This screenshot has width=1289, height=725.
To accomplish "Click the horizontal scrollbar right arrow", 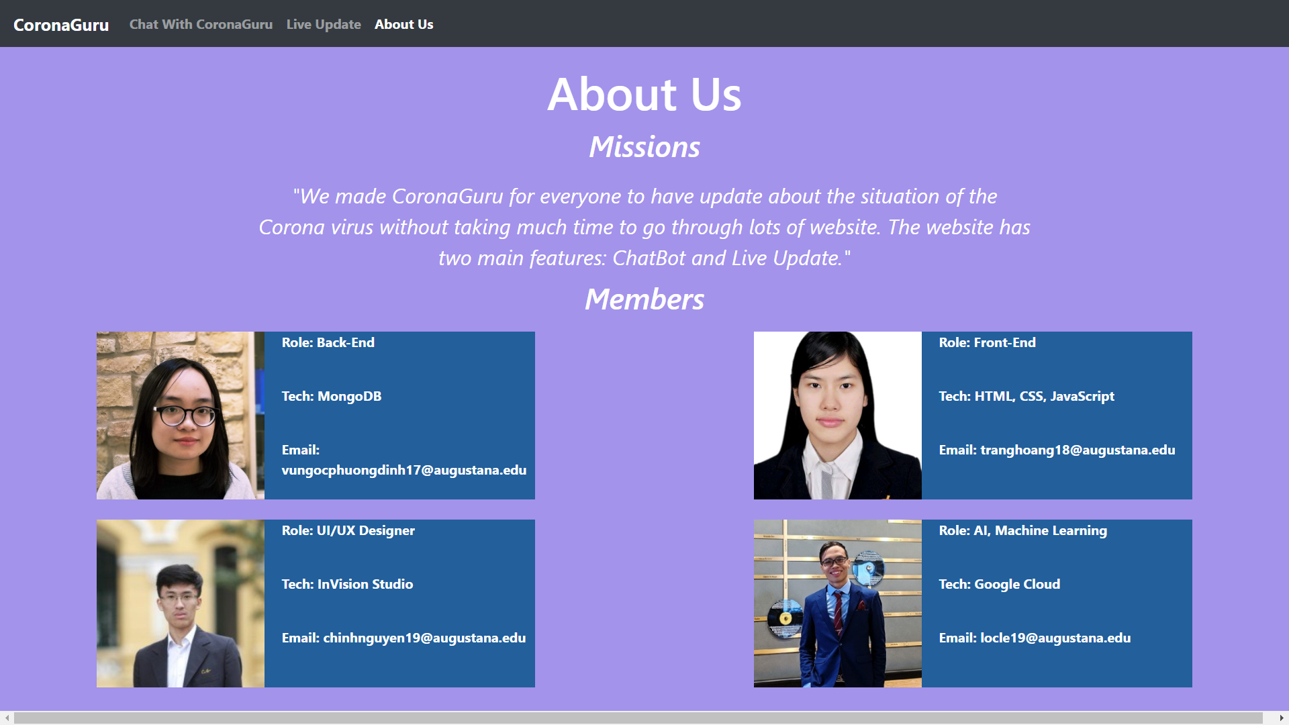I will pos(1282,718).
